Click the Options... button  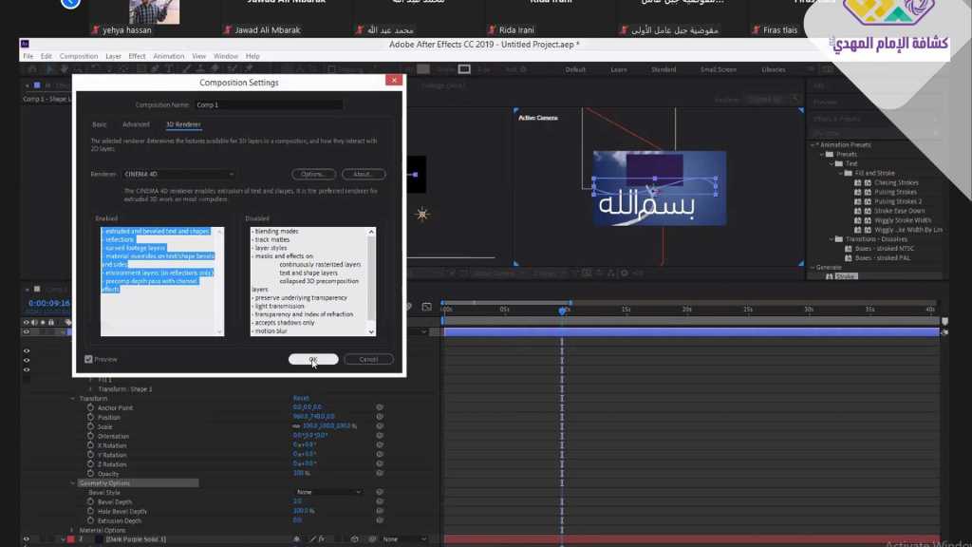coord(313,175)
